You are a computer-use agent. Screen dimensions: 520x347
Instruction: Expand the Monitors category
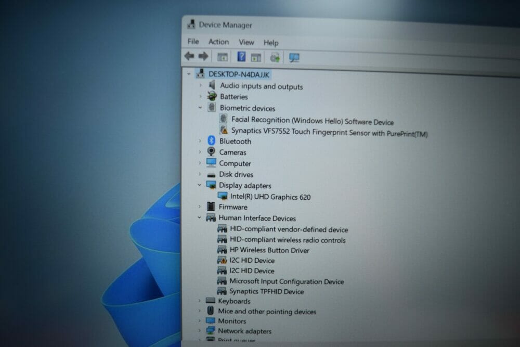point(199,320)
